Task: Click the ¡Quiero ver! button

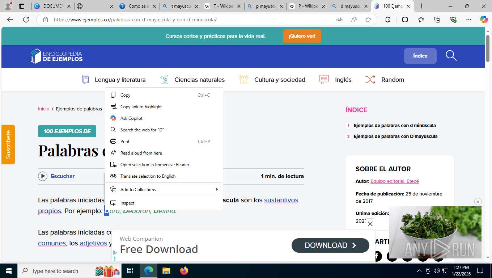Action: click(302, 36)
